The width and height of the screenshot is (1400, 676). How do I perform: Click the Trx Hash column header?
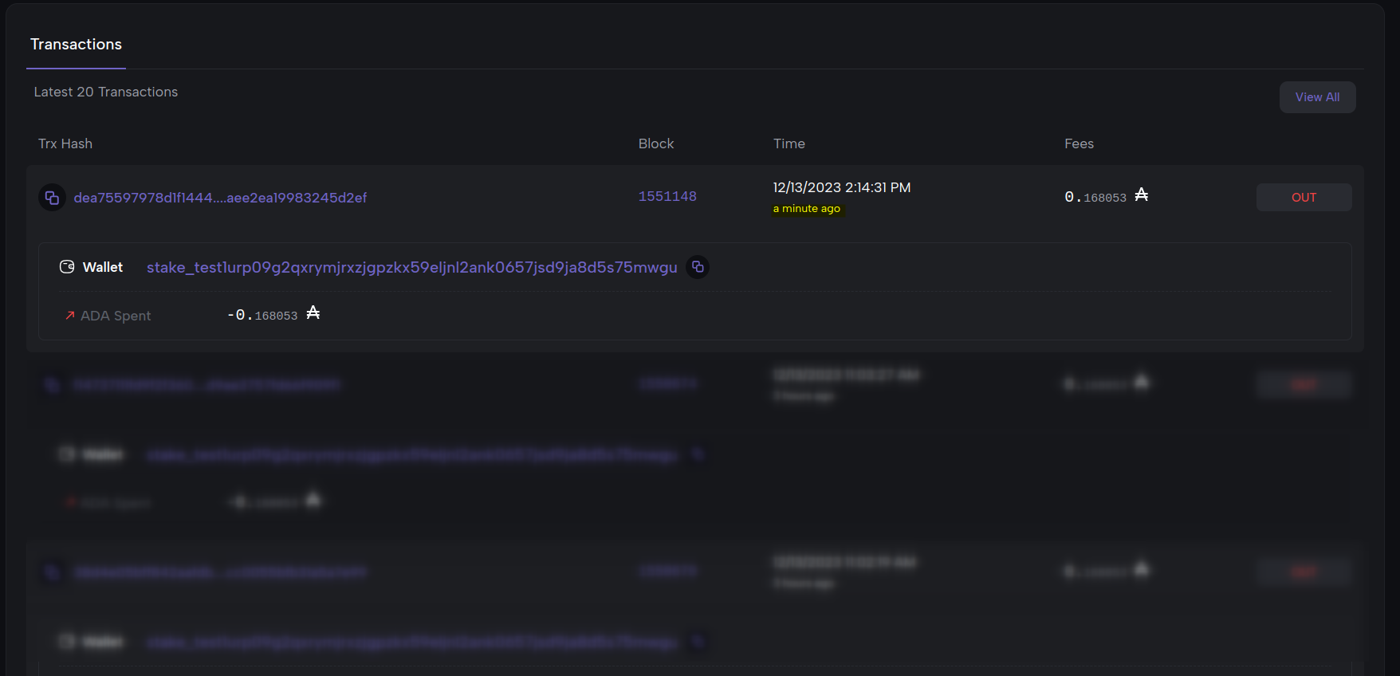pos(65,143)
